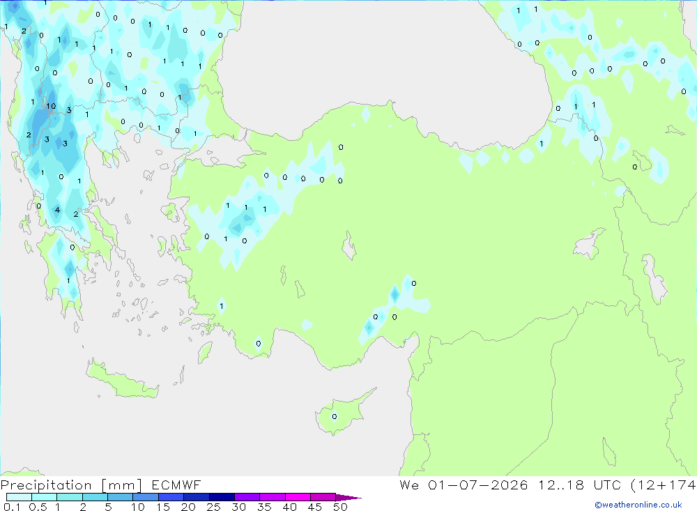
Task: Click the 1–2 mm legend color swatch
Action: pos(70,497)
